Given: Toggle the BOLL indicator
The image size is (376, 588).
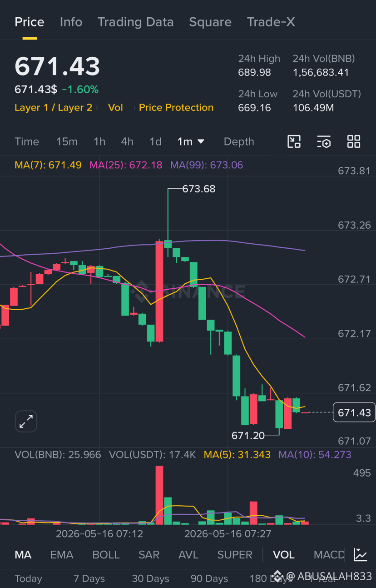Looking at the screenshot, I should [106, 554].
